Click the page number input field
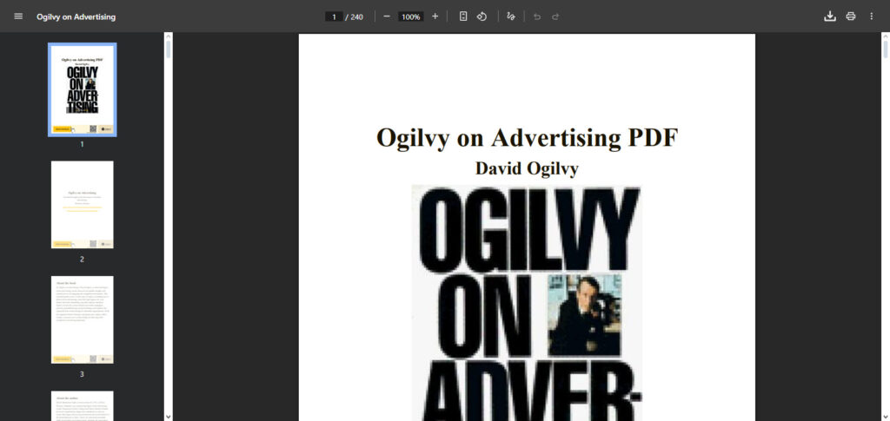The image size is (890, 421). (334, 17)
